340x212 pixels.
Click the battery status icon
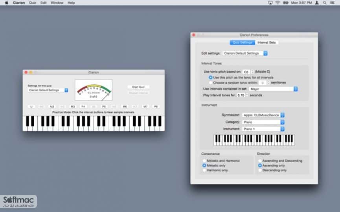pyautogui.click(x=286, y=3)
